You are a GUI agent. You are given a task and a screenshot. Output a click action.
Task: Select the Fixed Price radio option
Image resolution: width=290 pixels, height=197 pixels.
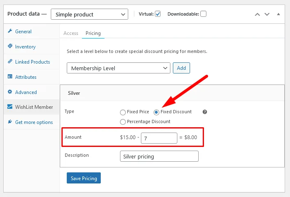coord(123,112)
